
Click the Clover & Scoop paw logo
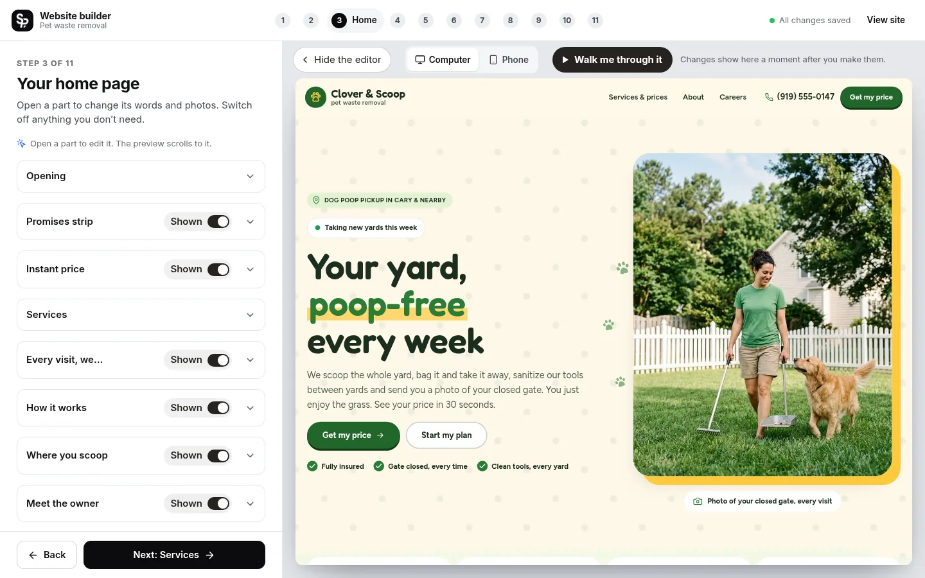[315, 97]
